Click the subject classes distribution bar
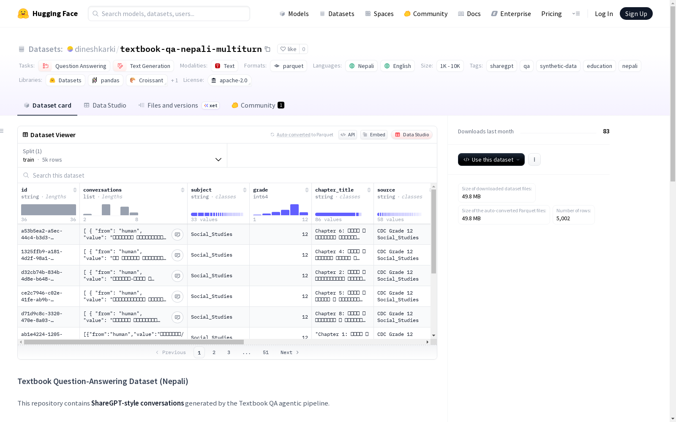Viewport: 676px width, 422px height. tap(217, 214)
